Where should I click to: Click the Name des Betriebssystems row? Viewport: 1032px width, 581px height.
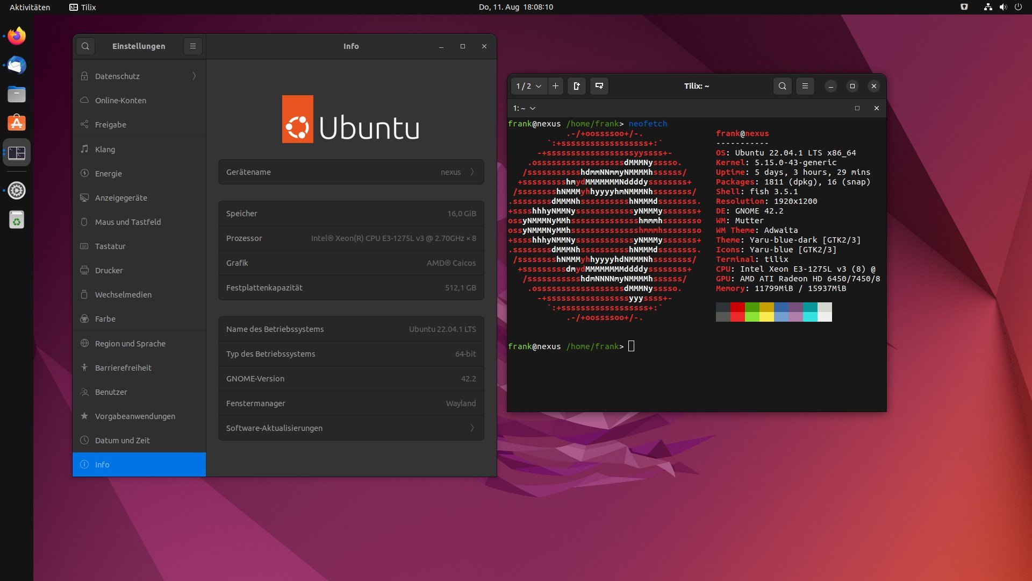351,329
